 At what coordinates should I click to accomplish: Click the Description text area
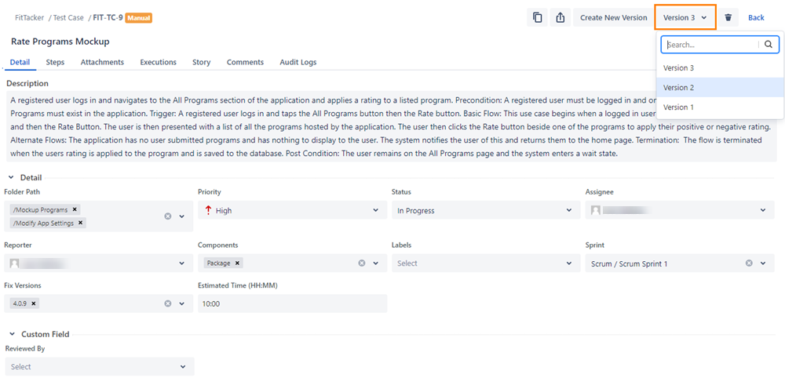[x=392, y=126]
